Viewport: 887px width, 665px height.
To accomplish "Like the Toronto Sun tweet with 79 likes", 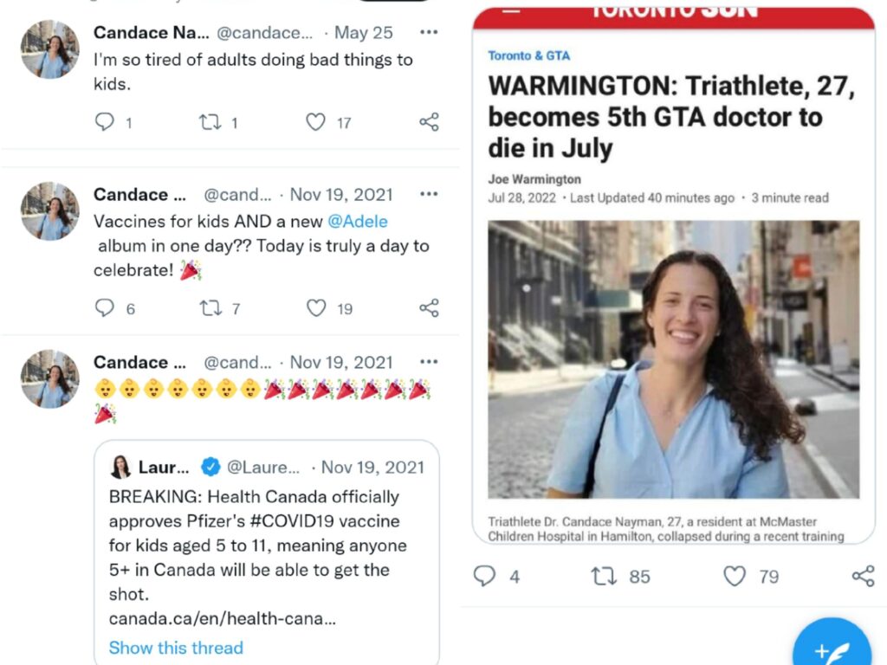I will (735, 576).
